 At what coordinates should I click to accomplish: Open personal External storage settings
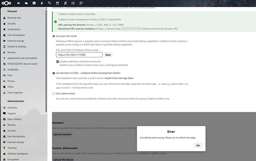pyautogui.click(x=16, y=41)
